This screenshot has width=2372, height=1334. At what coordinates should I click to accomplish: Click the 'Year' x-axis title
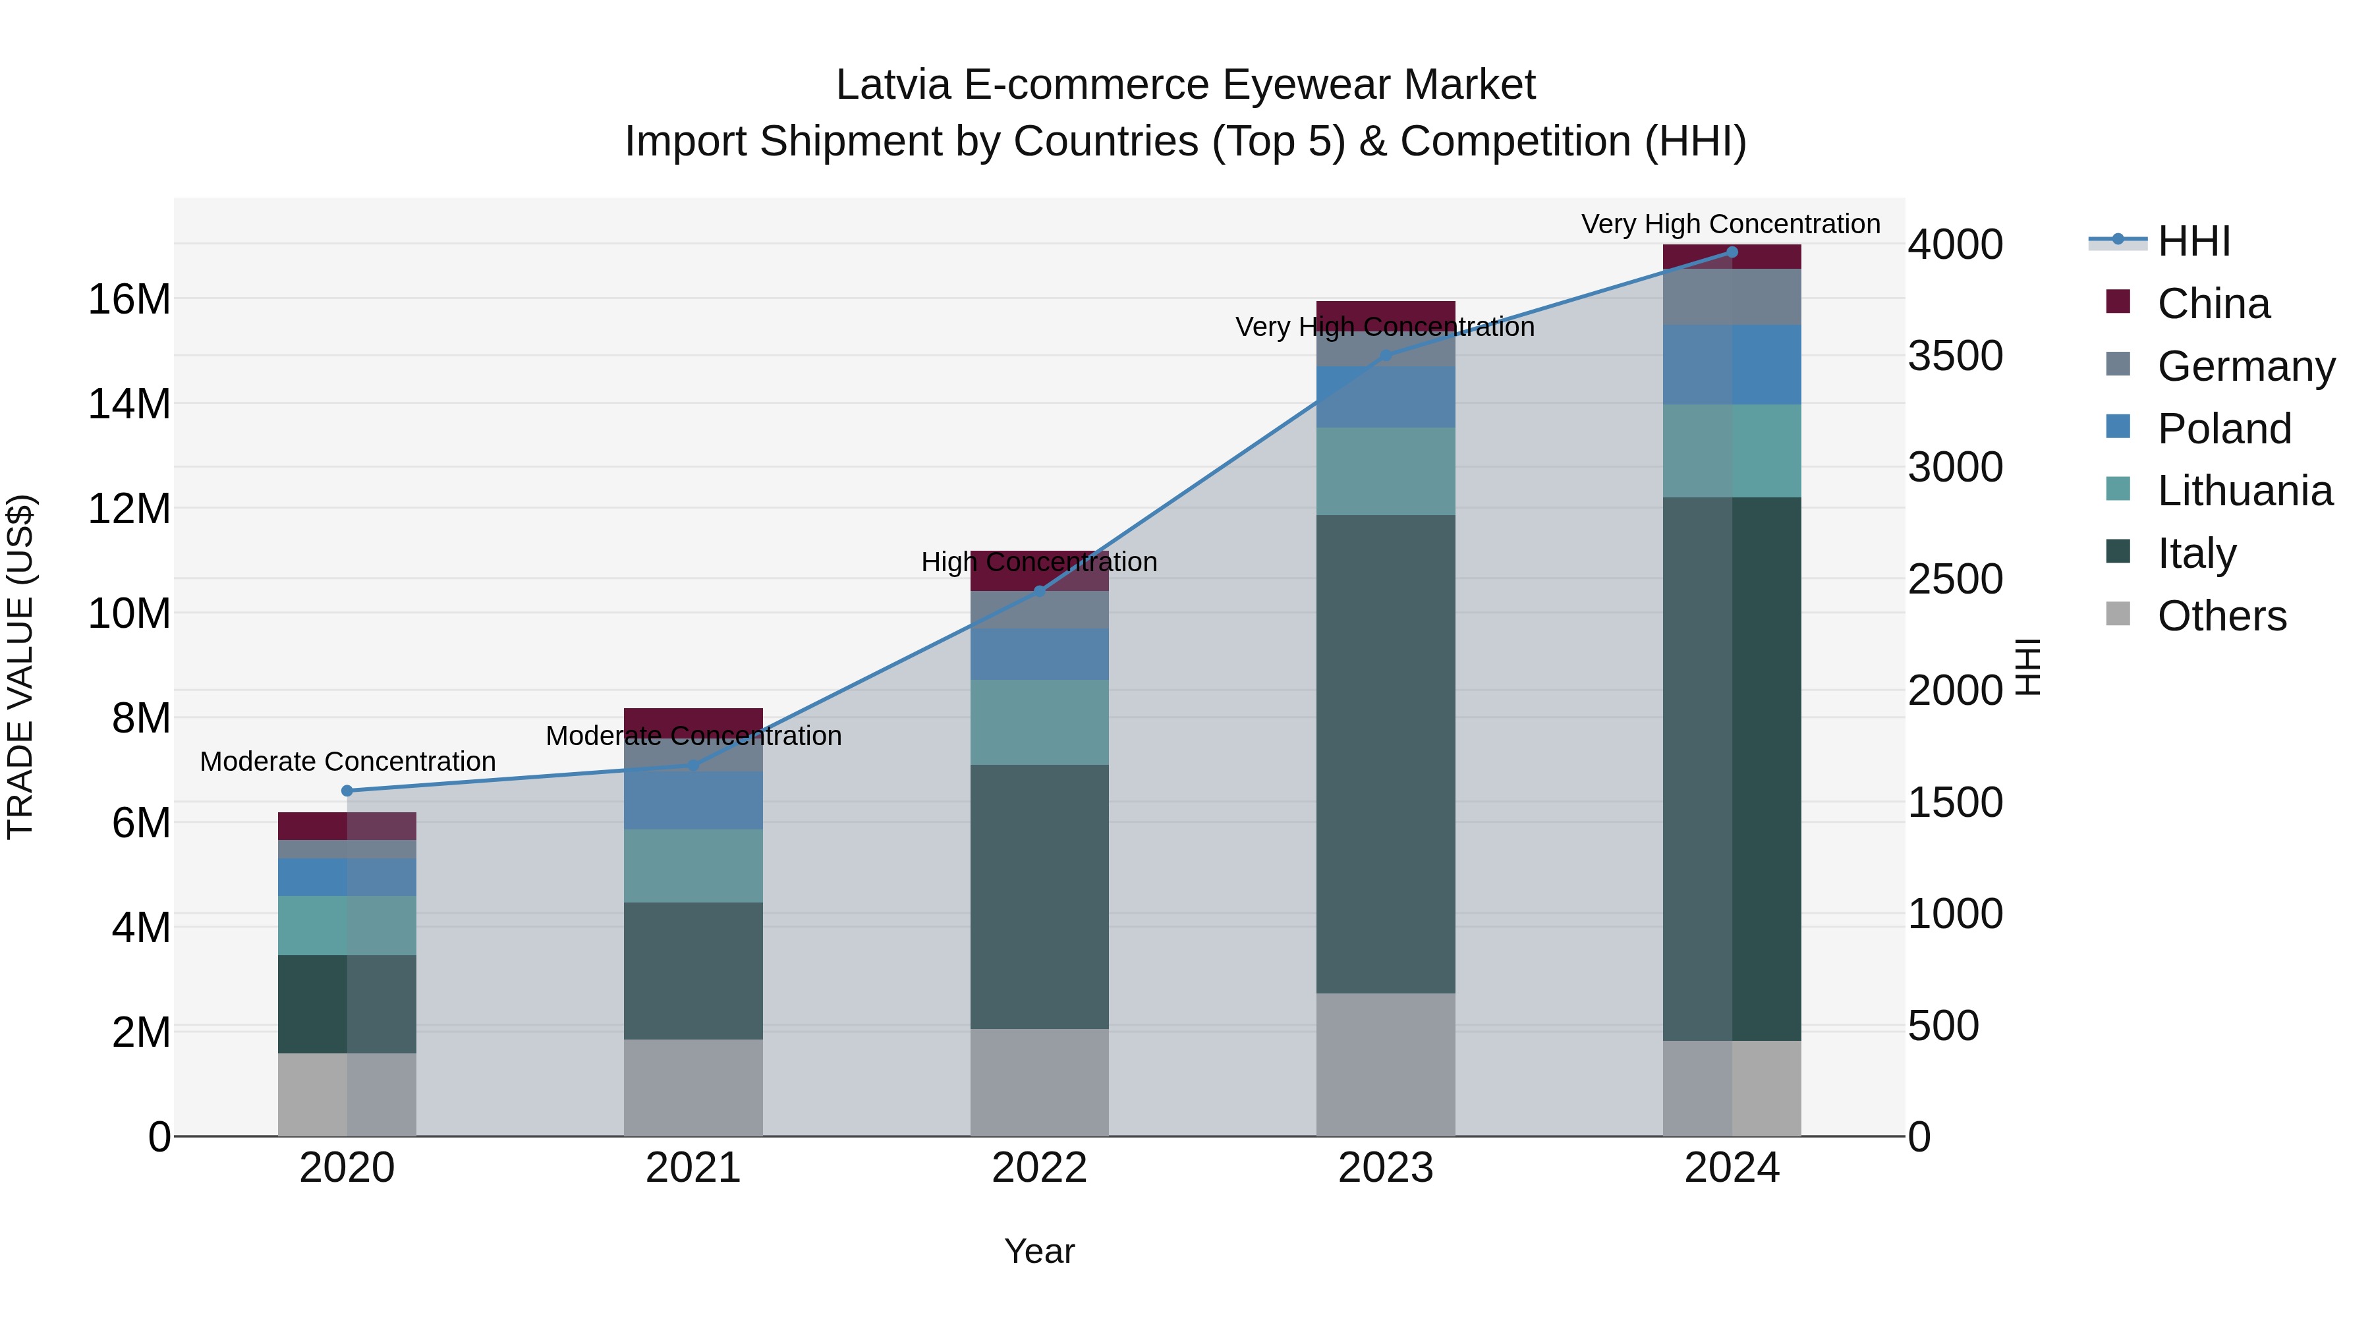pos(1040,1252)
